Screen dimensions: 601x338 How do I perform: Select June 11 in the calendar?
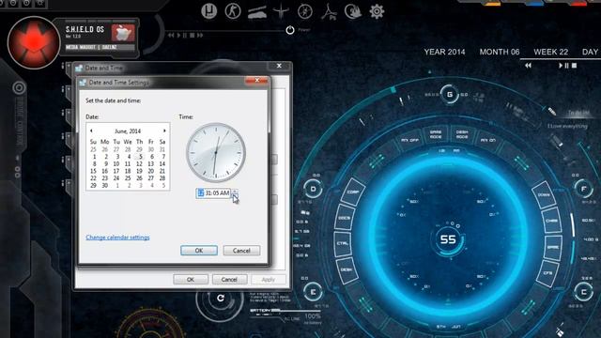pyautogui.click(x=128, y=163)
